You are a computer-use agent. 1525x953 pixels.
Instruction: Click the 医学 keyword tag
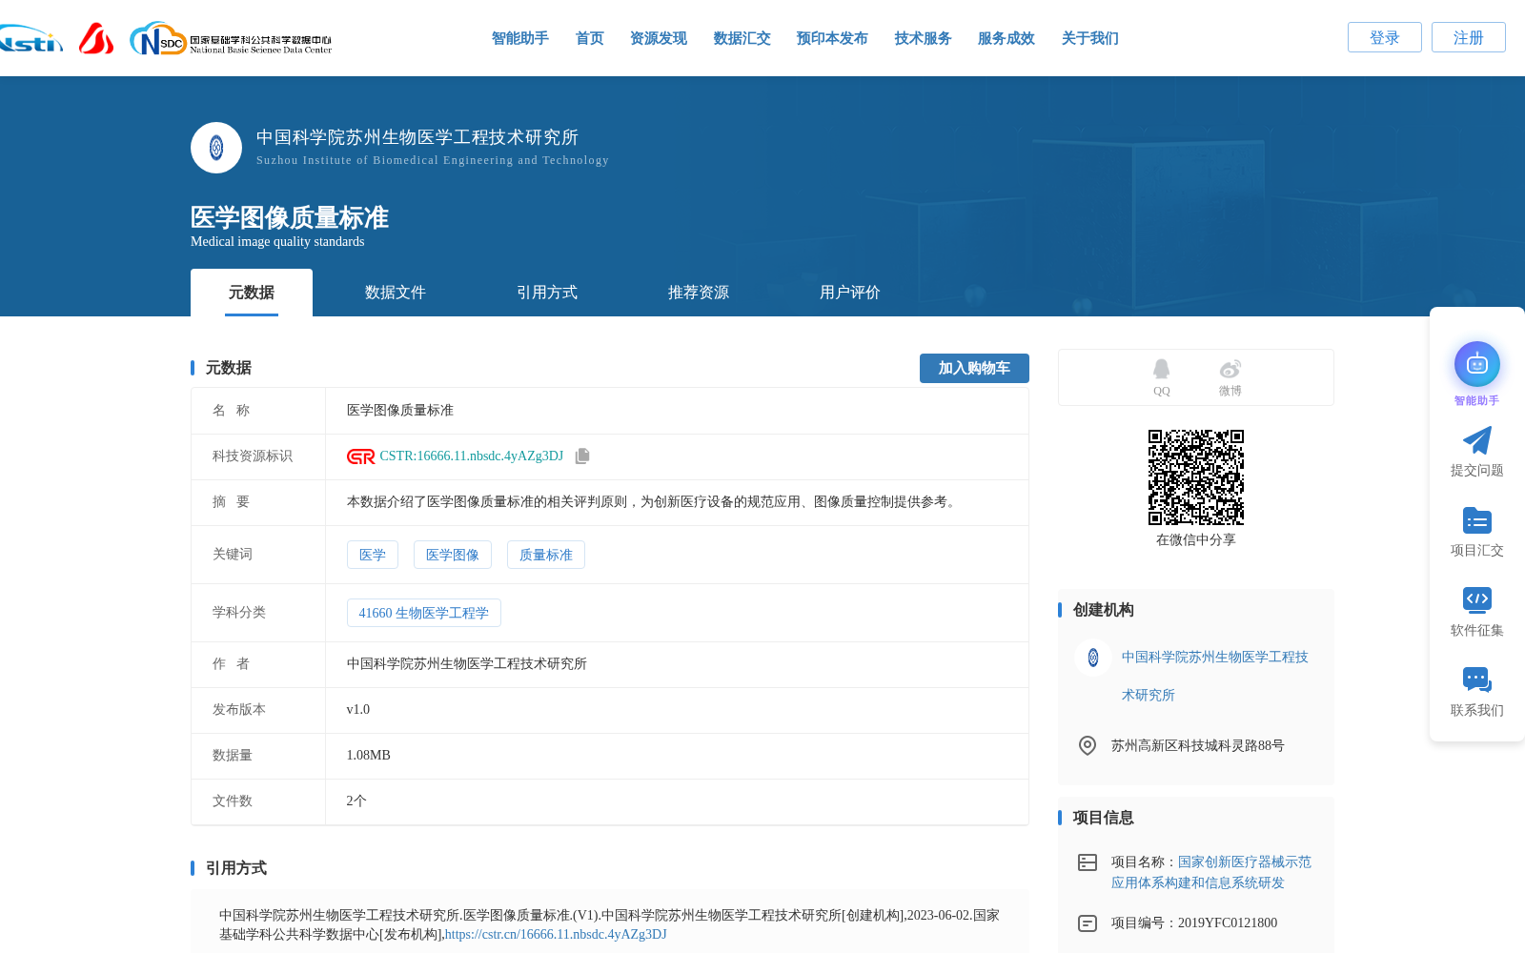373,555
